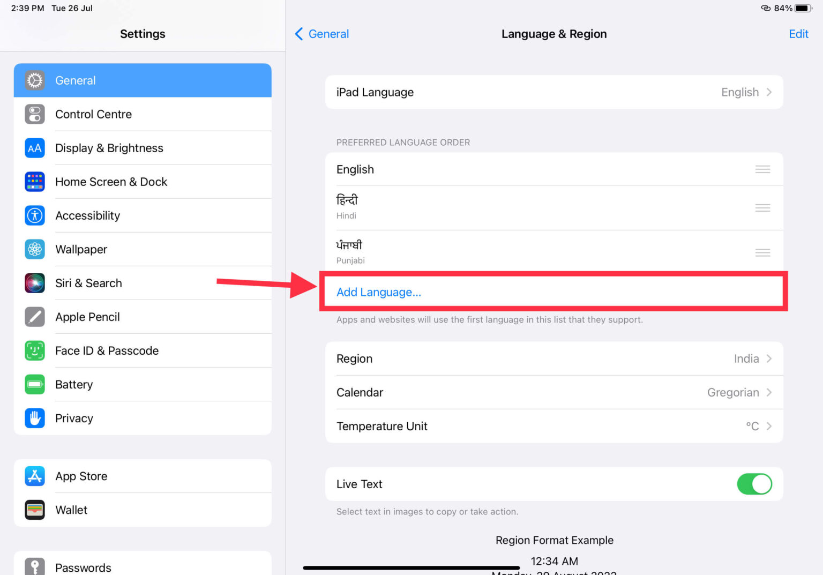Click the Wallpaper flower icon
Viewport: 823px width, 575px height.
(34, 249)
